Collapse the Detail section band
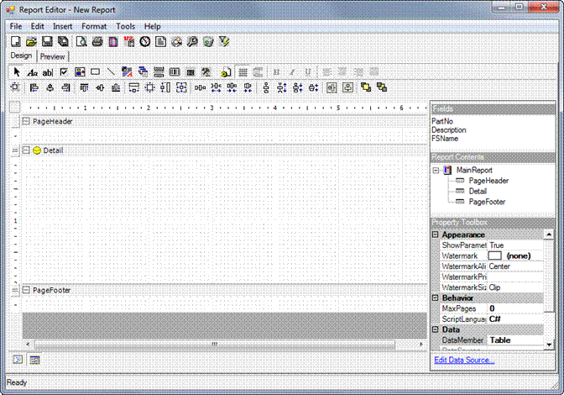The height and width of the screenshot is (395, 564). (x=26, y=150)
